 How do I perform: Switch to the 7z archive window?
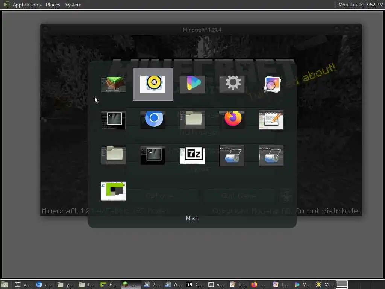coord(192,155)
